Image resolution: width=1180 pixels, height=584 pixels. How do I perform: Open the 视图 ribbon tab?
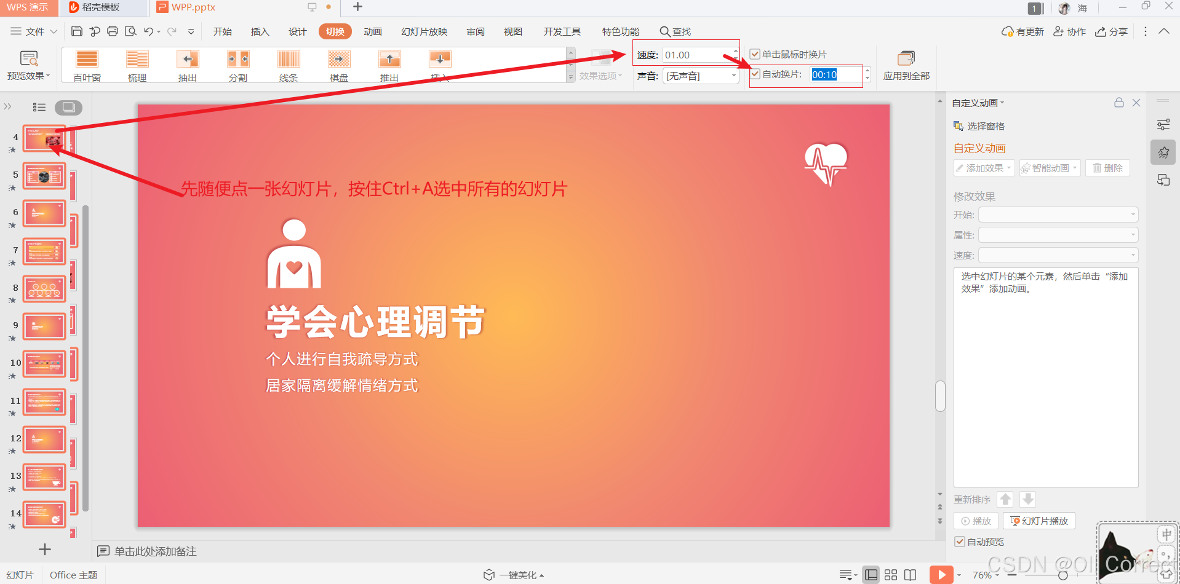click(513, 31)
